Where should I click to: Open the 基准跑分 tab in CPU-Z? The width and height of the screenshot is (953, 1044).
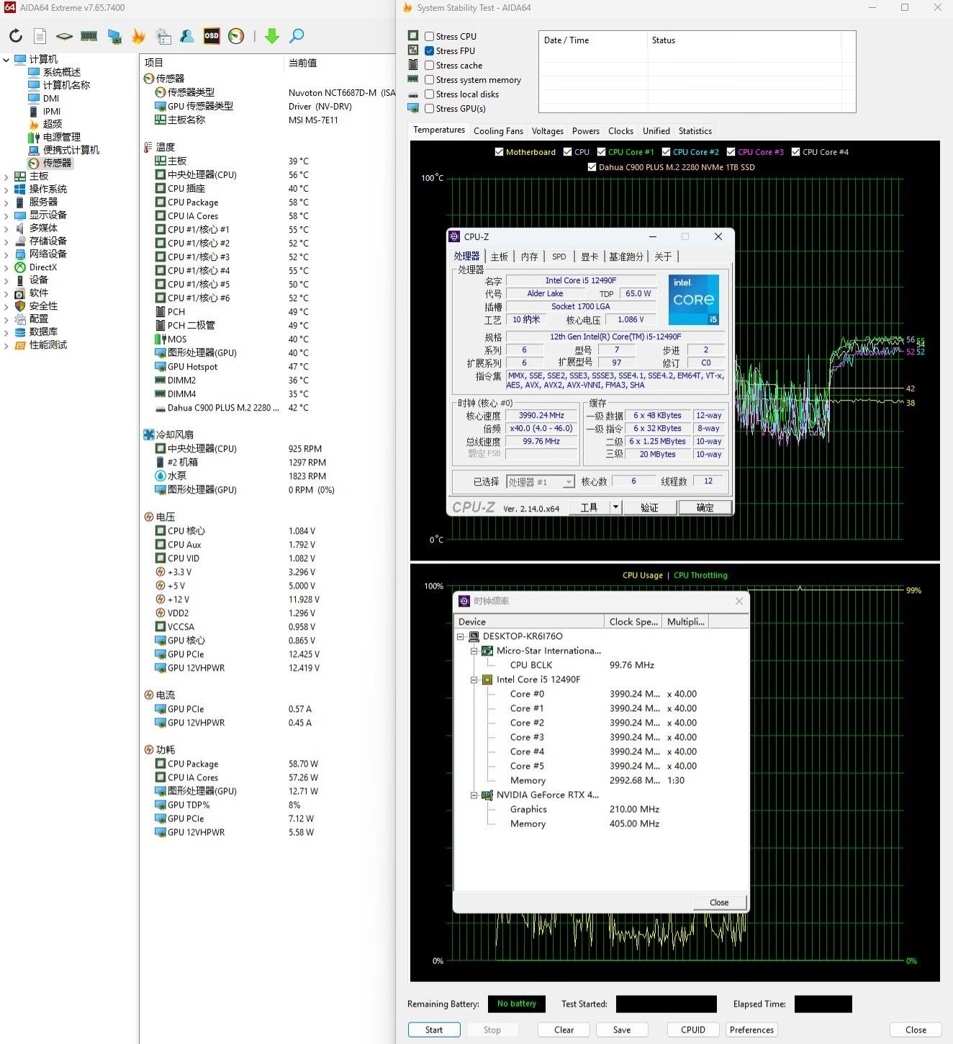626,256
